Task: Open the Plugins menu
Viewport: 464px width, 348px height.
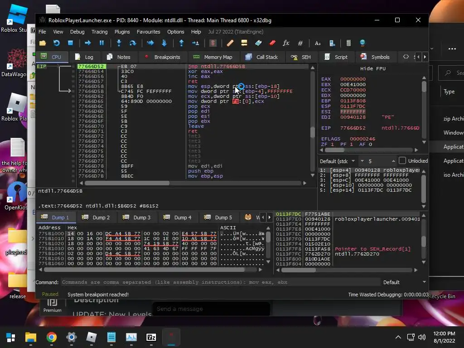Action: pyautogui.click(x=122, y=32)
